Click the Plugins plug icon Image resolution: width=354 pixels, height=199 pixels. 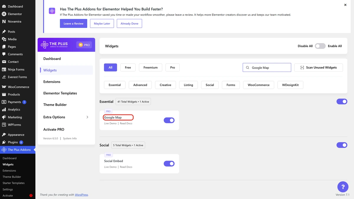pos(4,142)
